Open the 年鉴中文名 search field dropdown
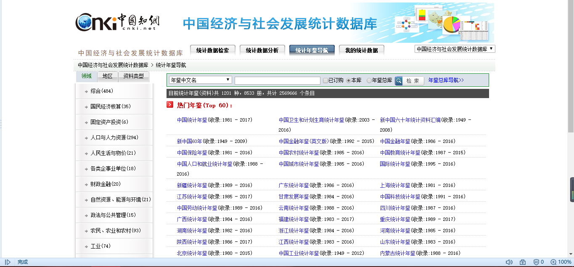The height and width of the screenshot is (267, 574). [x=201, y=80]
